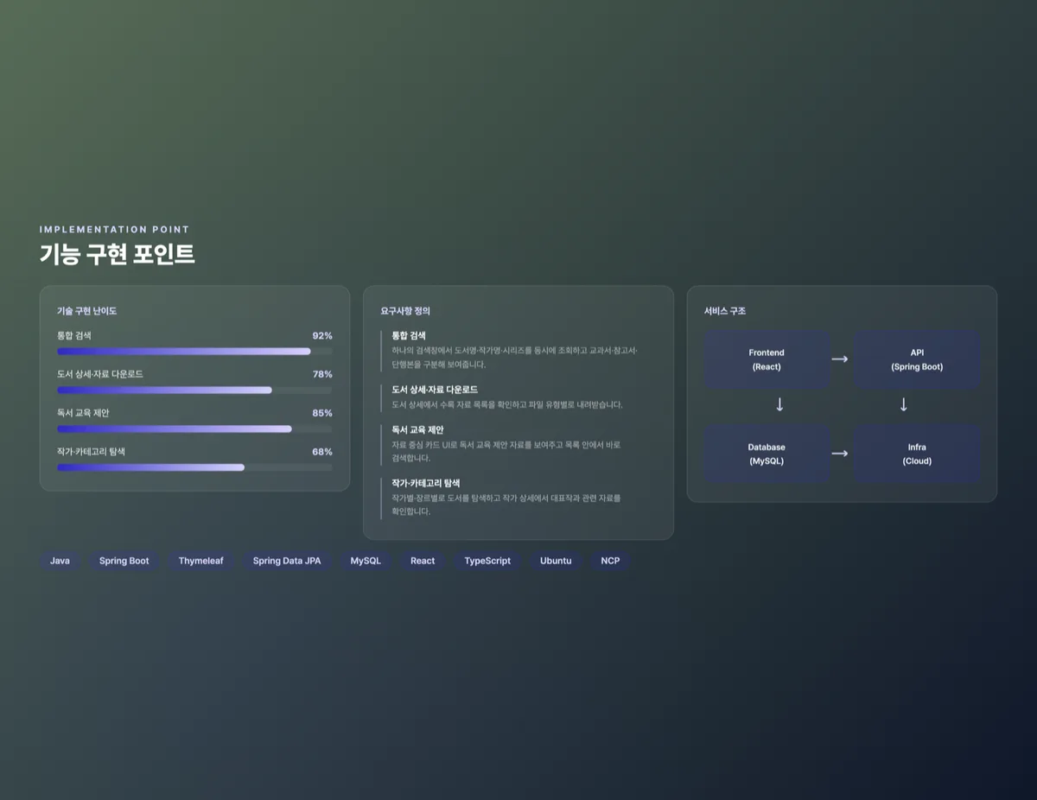Select the Ubuntu tag
This screenshot has width=1037, height=800.
click(556, 561)
